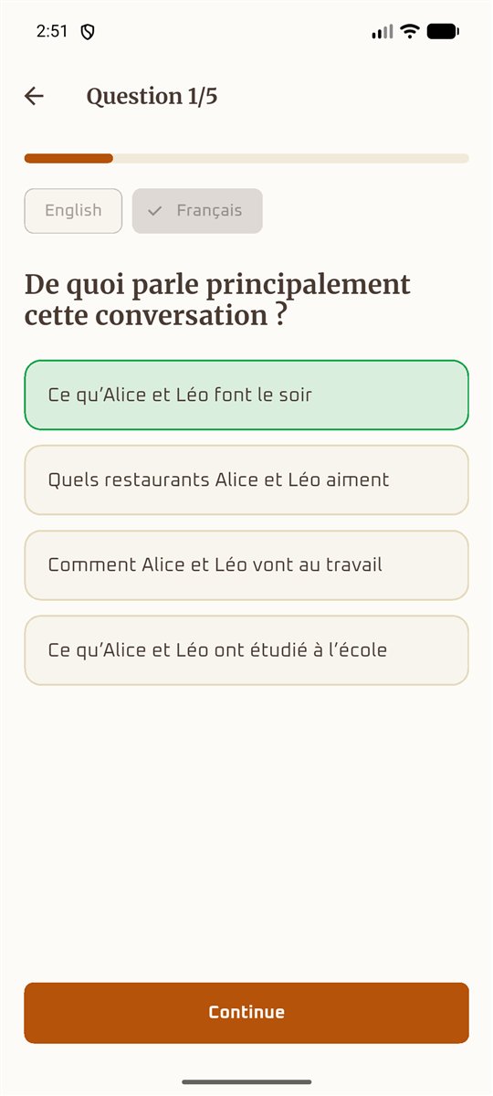
Task: Tap the shield icon in status bar
Action: (x=88, y=32)
